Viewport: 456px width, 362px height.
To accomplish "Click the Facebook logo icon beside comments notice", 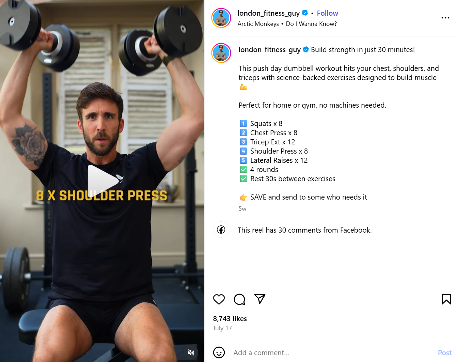I will 221,230.
